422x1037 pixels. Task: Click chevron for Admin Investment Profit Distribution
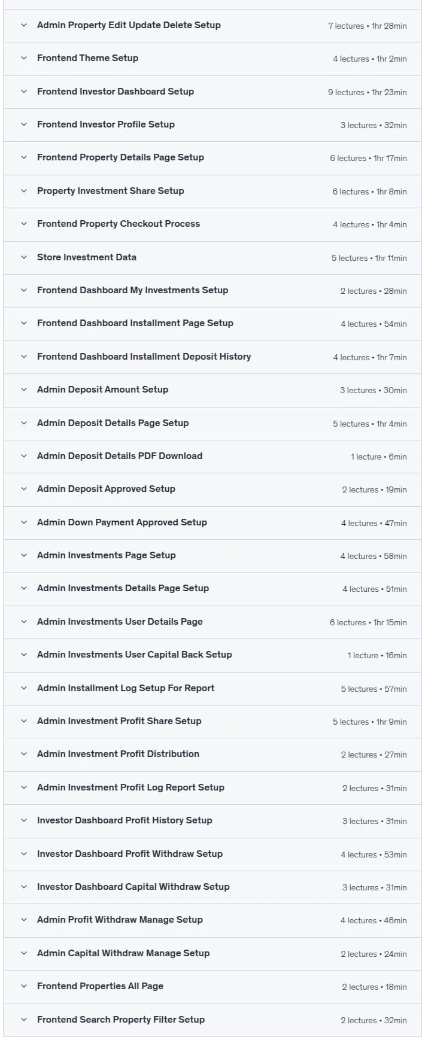[24, 754]
